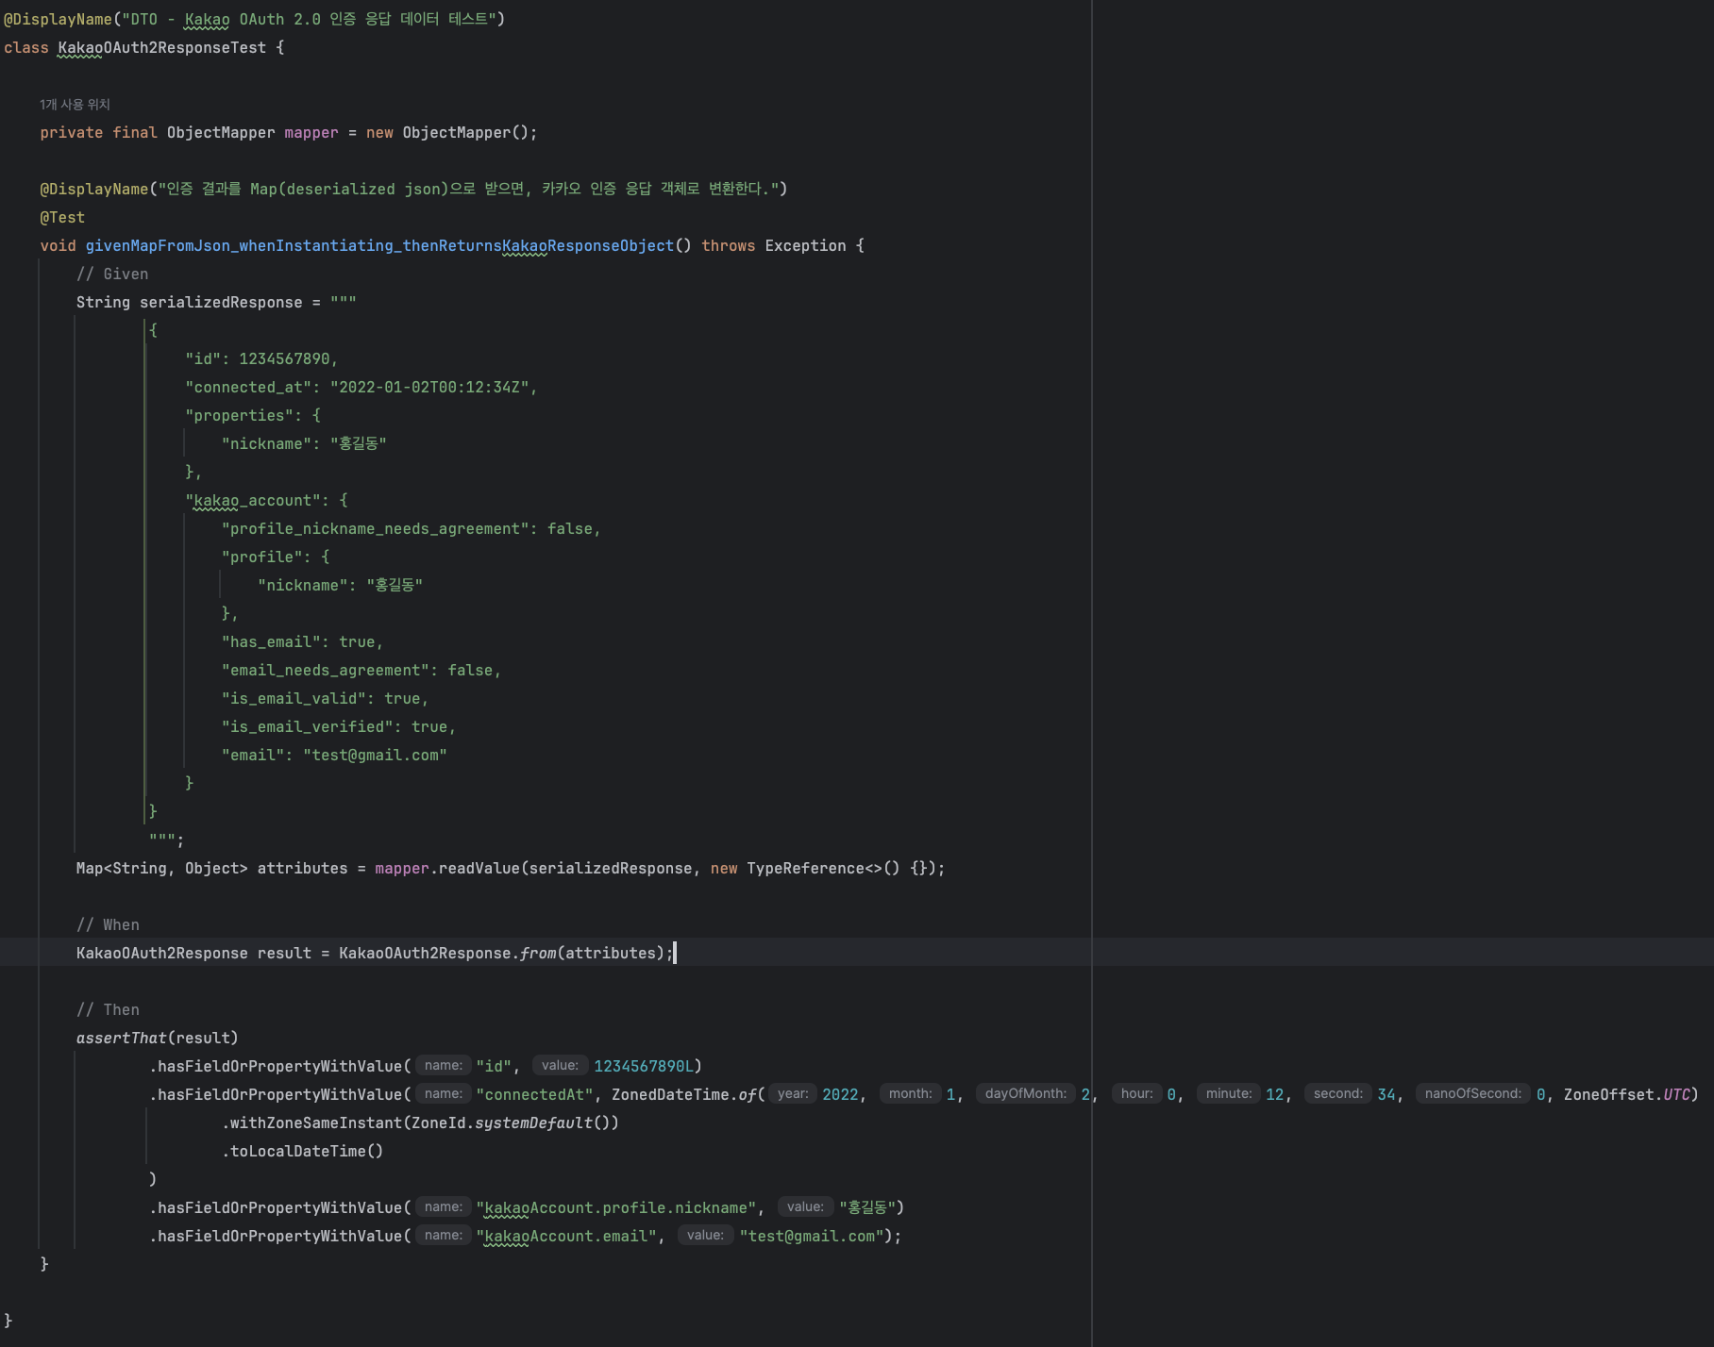Select the TypeReference<>() expression
This screenshot has height=1347, width=1714.
point(823,869)
